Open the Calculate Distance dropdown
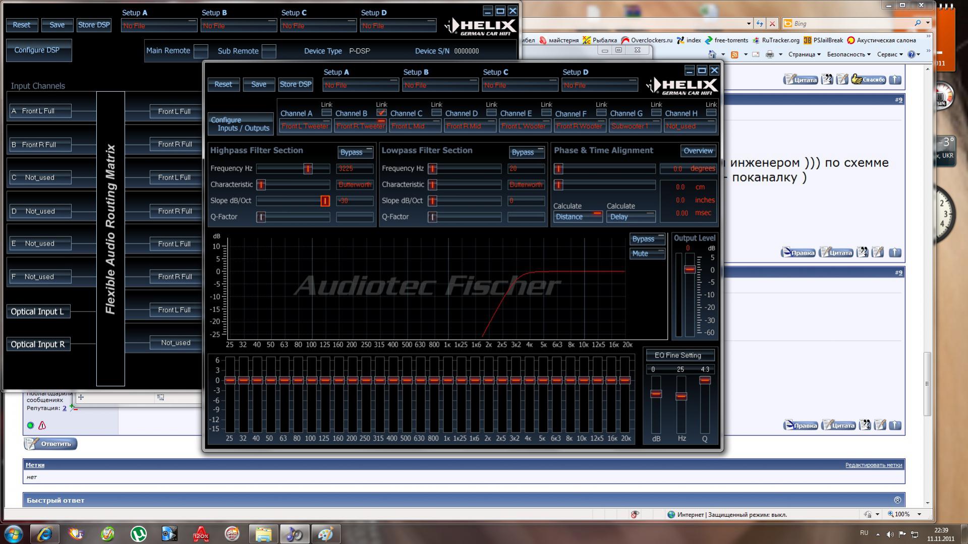The height and width of the screenshot is (544, 968). [578, 217]
